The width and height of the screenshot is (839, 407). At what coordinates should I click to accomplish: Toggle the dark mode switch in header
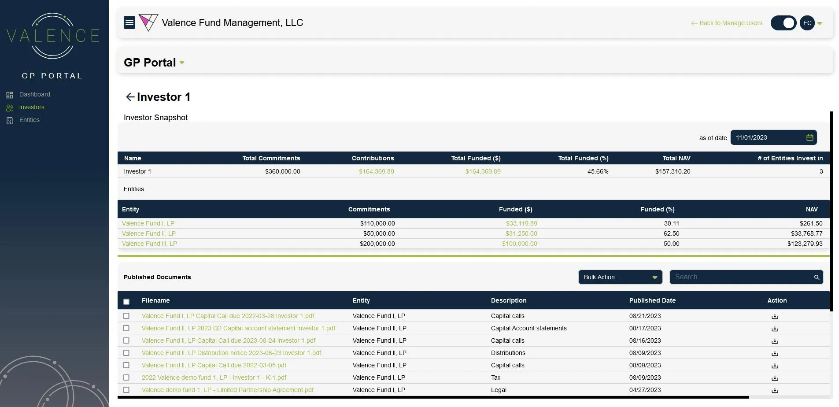pyautogui.click(x=783, y=23)
